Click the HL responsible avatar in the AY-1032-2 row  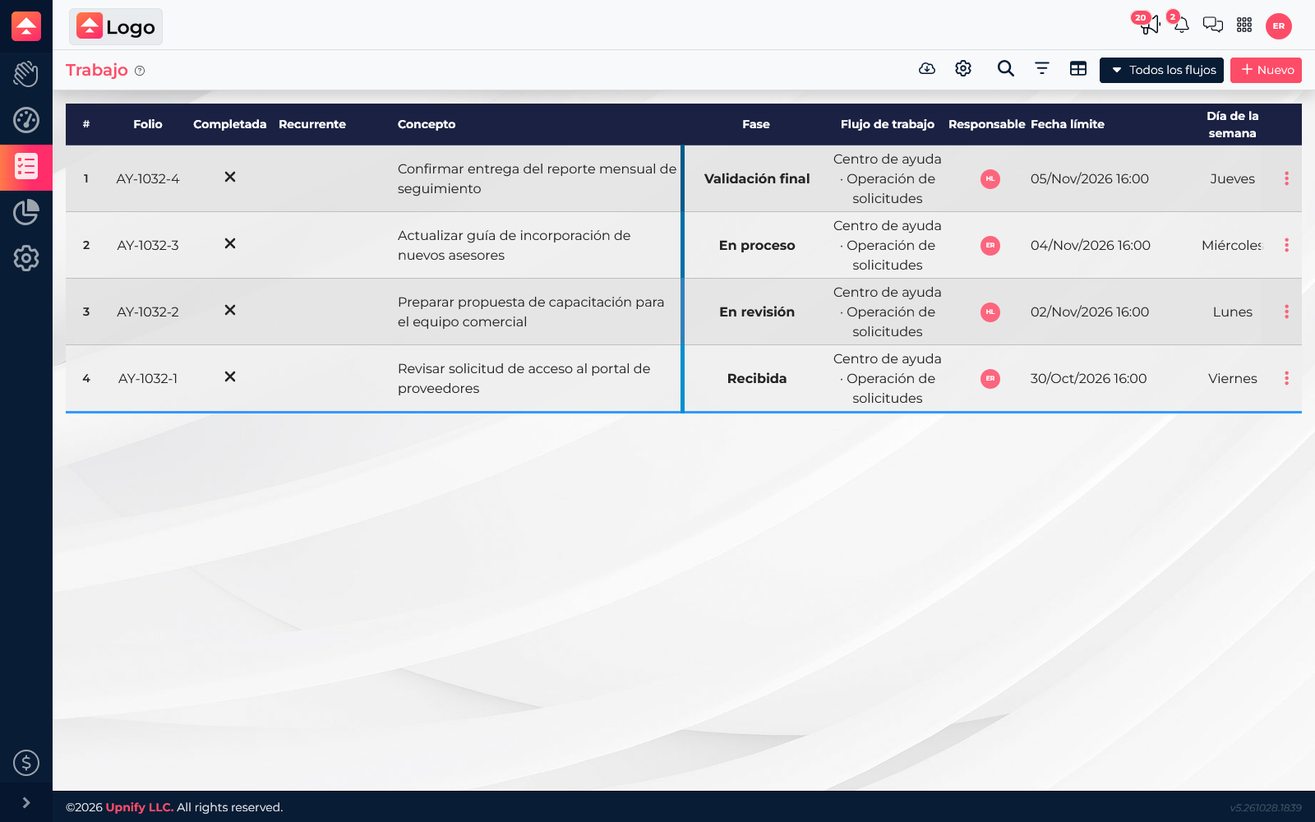[990, 312]
